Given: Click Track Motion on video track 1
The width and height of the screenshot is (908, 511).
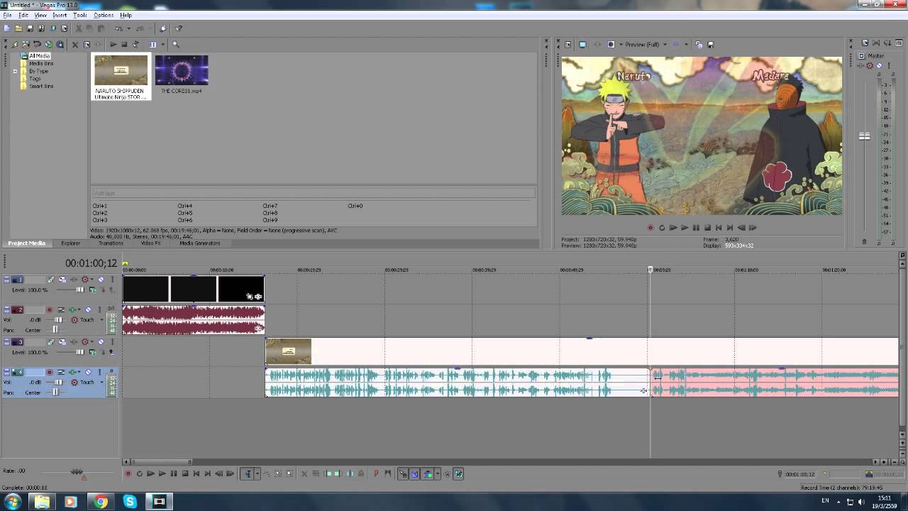Looking at the screenshot, I should 62,280.
